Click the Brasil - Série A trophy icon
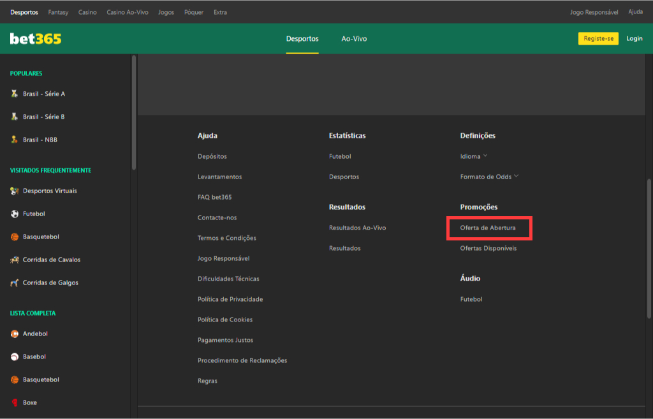Screen dimensions: 653x419 pos(15,94)
